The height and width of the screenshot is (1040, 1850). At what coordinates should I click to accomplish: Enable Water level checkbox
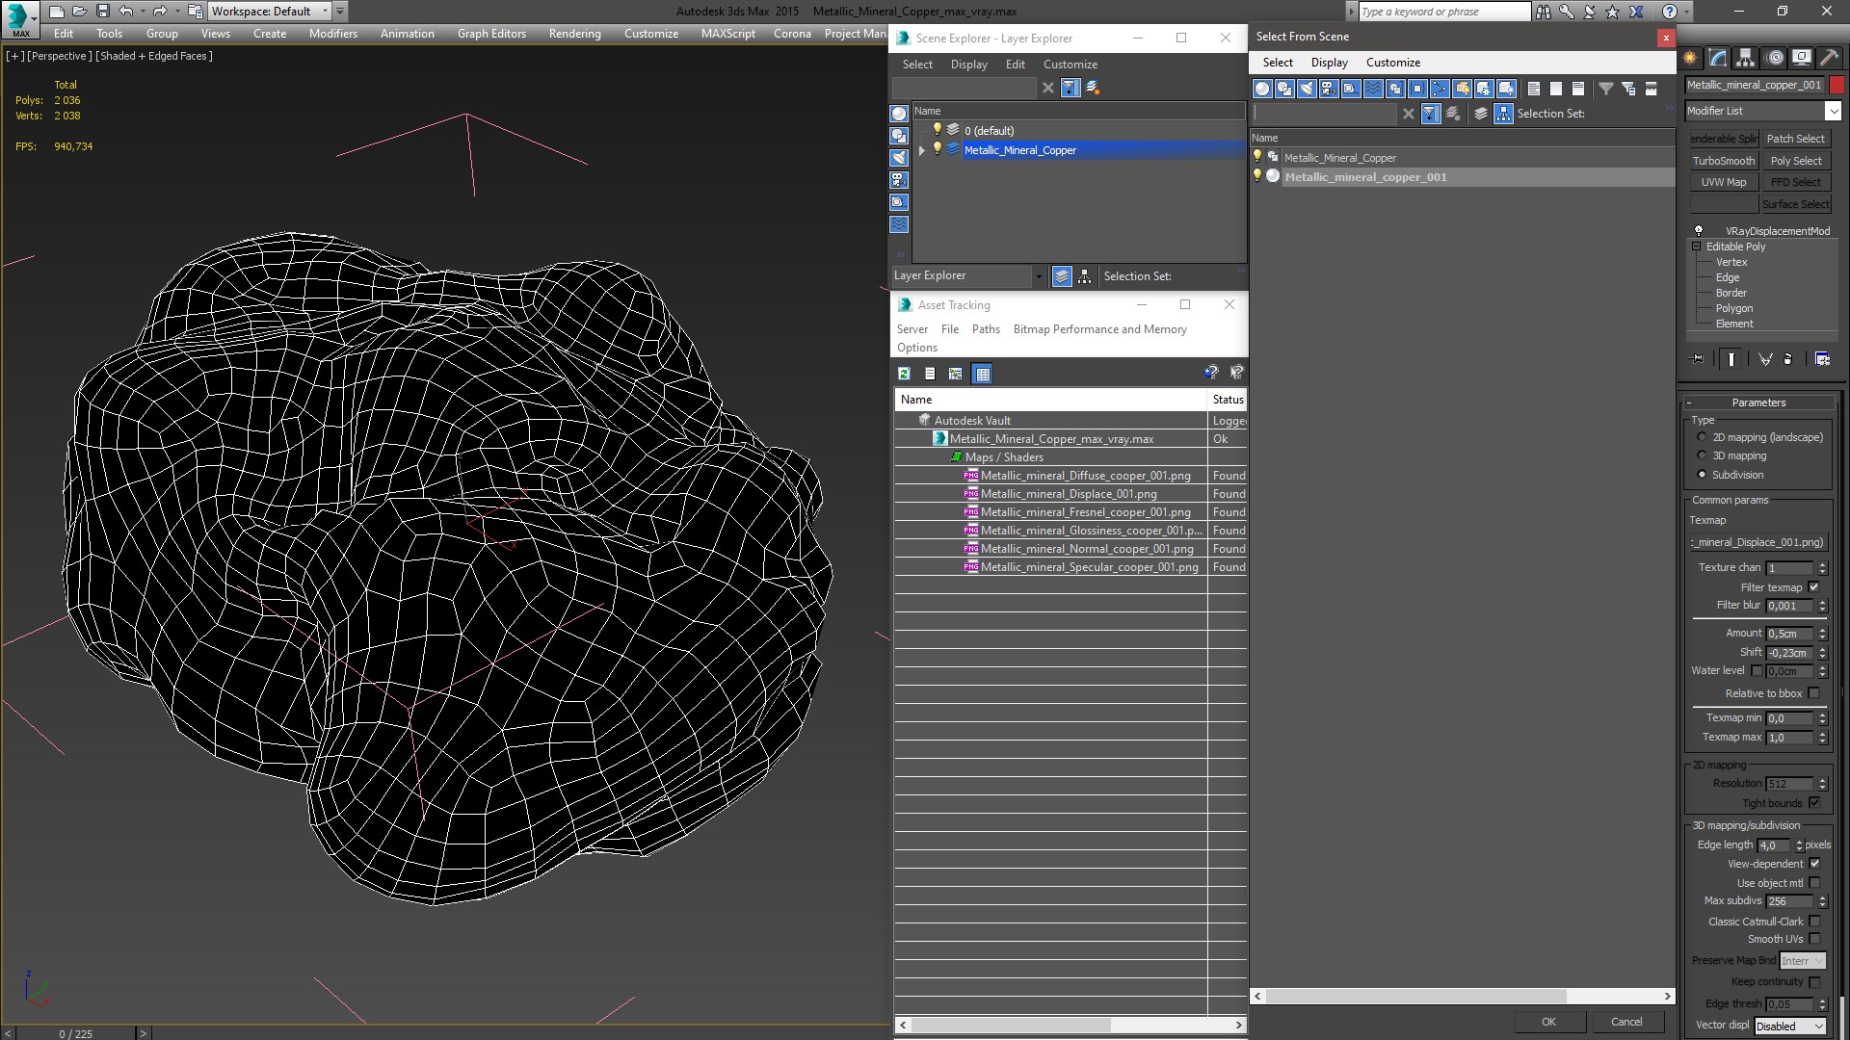coord(1757,671)
